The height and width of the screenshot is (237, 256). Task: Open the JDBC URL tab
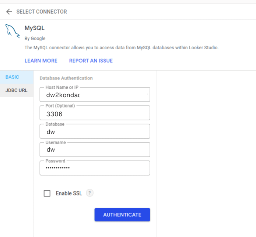(x=17, y=90)
